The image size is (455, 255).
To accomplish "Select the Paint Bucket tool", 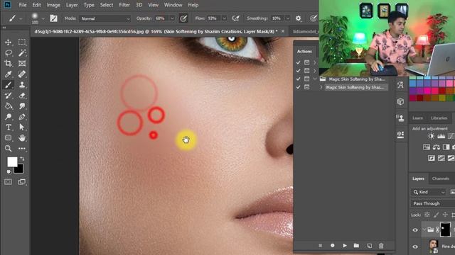I will [8, 106].
